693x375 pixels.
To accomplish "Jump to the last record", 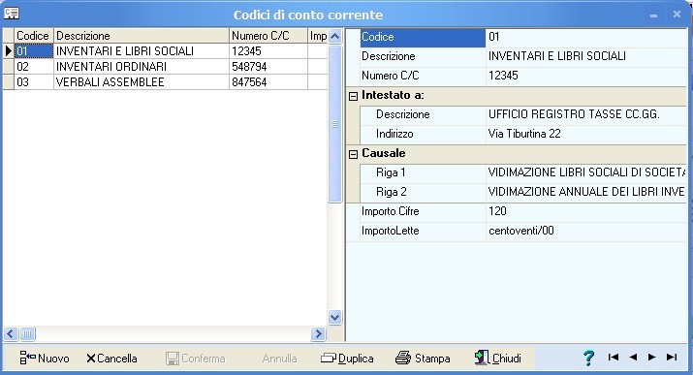I will tap(672, 357).
